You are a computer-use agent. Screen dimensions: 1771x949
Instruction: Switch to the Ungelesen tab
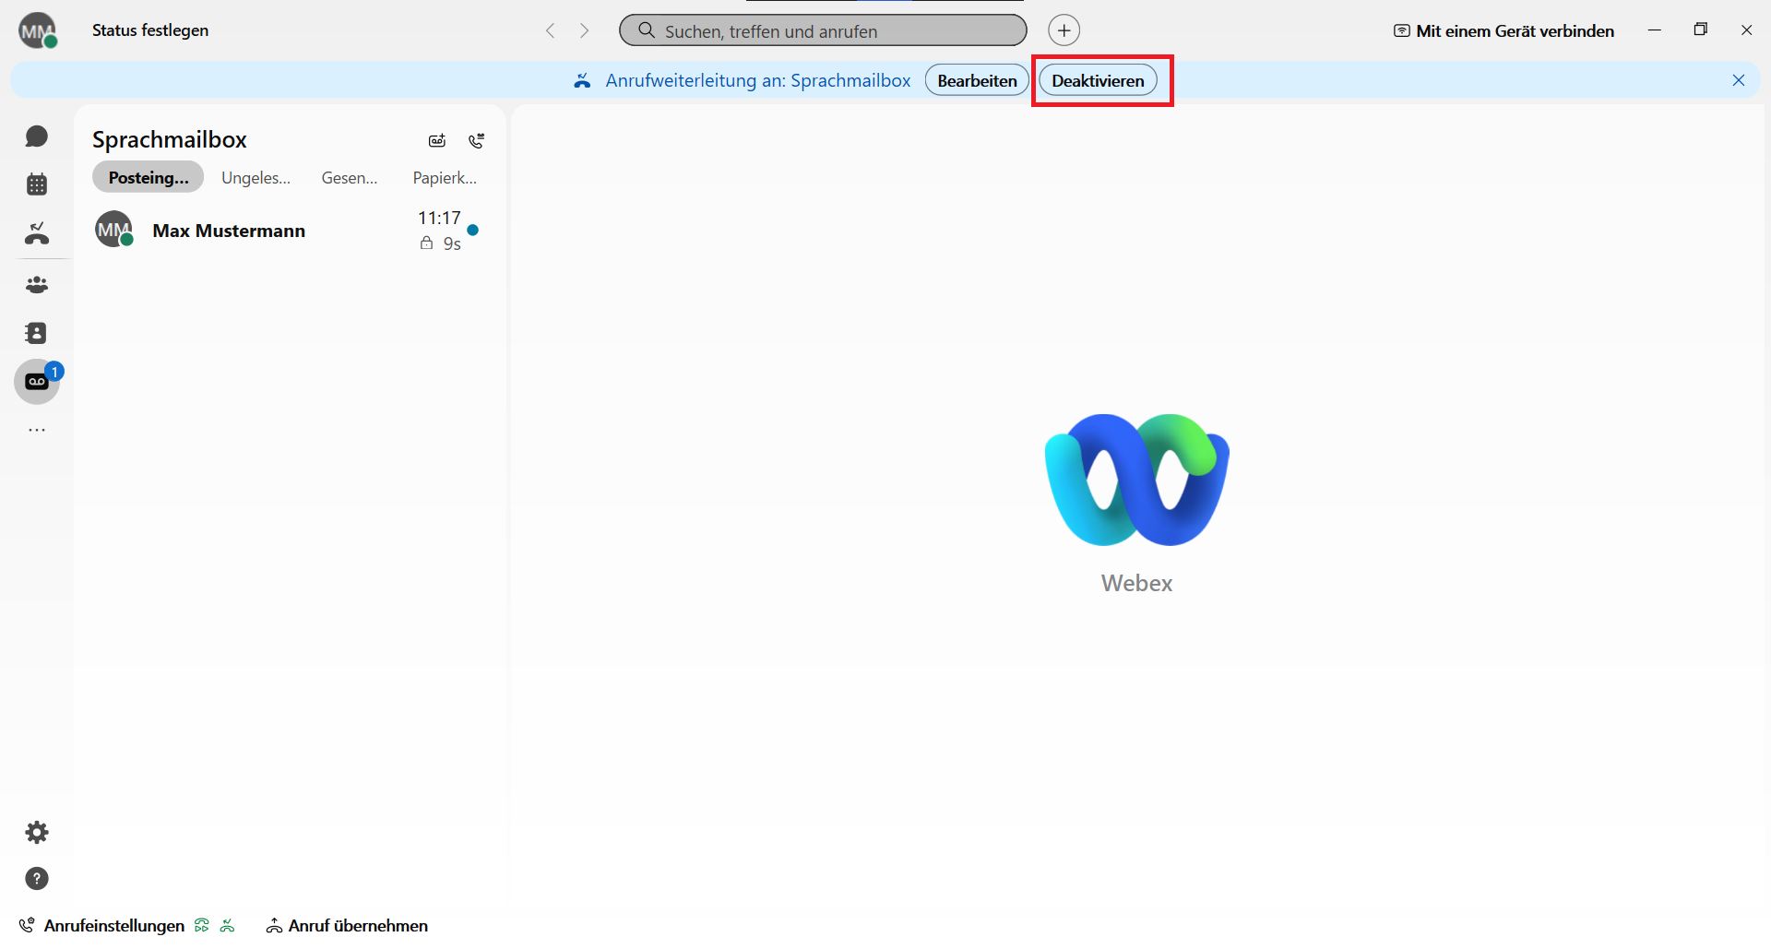coord(256,178)
